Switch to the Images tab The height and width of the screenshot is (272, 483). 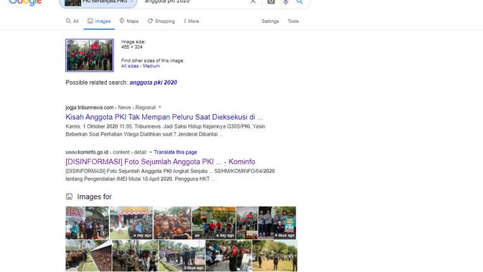pyautogui.click(x=99, y=22)
